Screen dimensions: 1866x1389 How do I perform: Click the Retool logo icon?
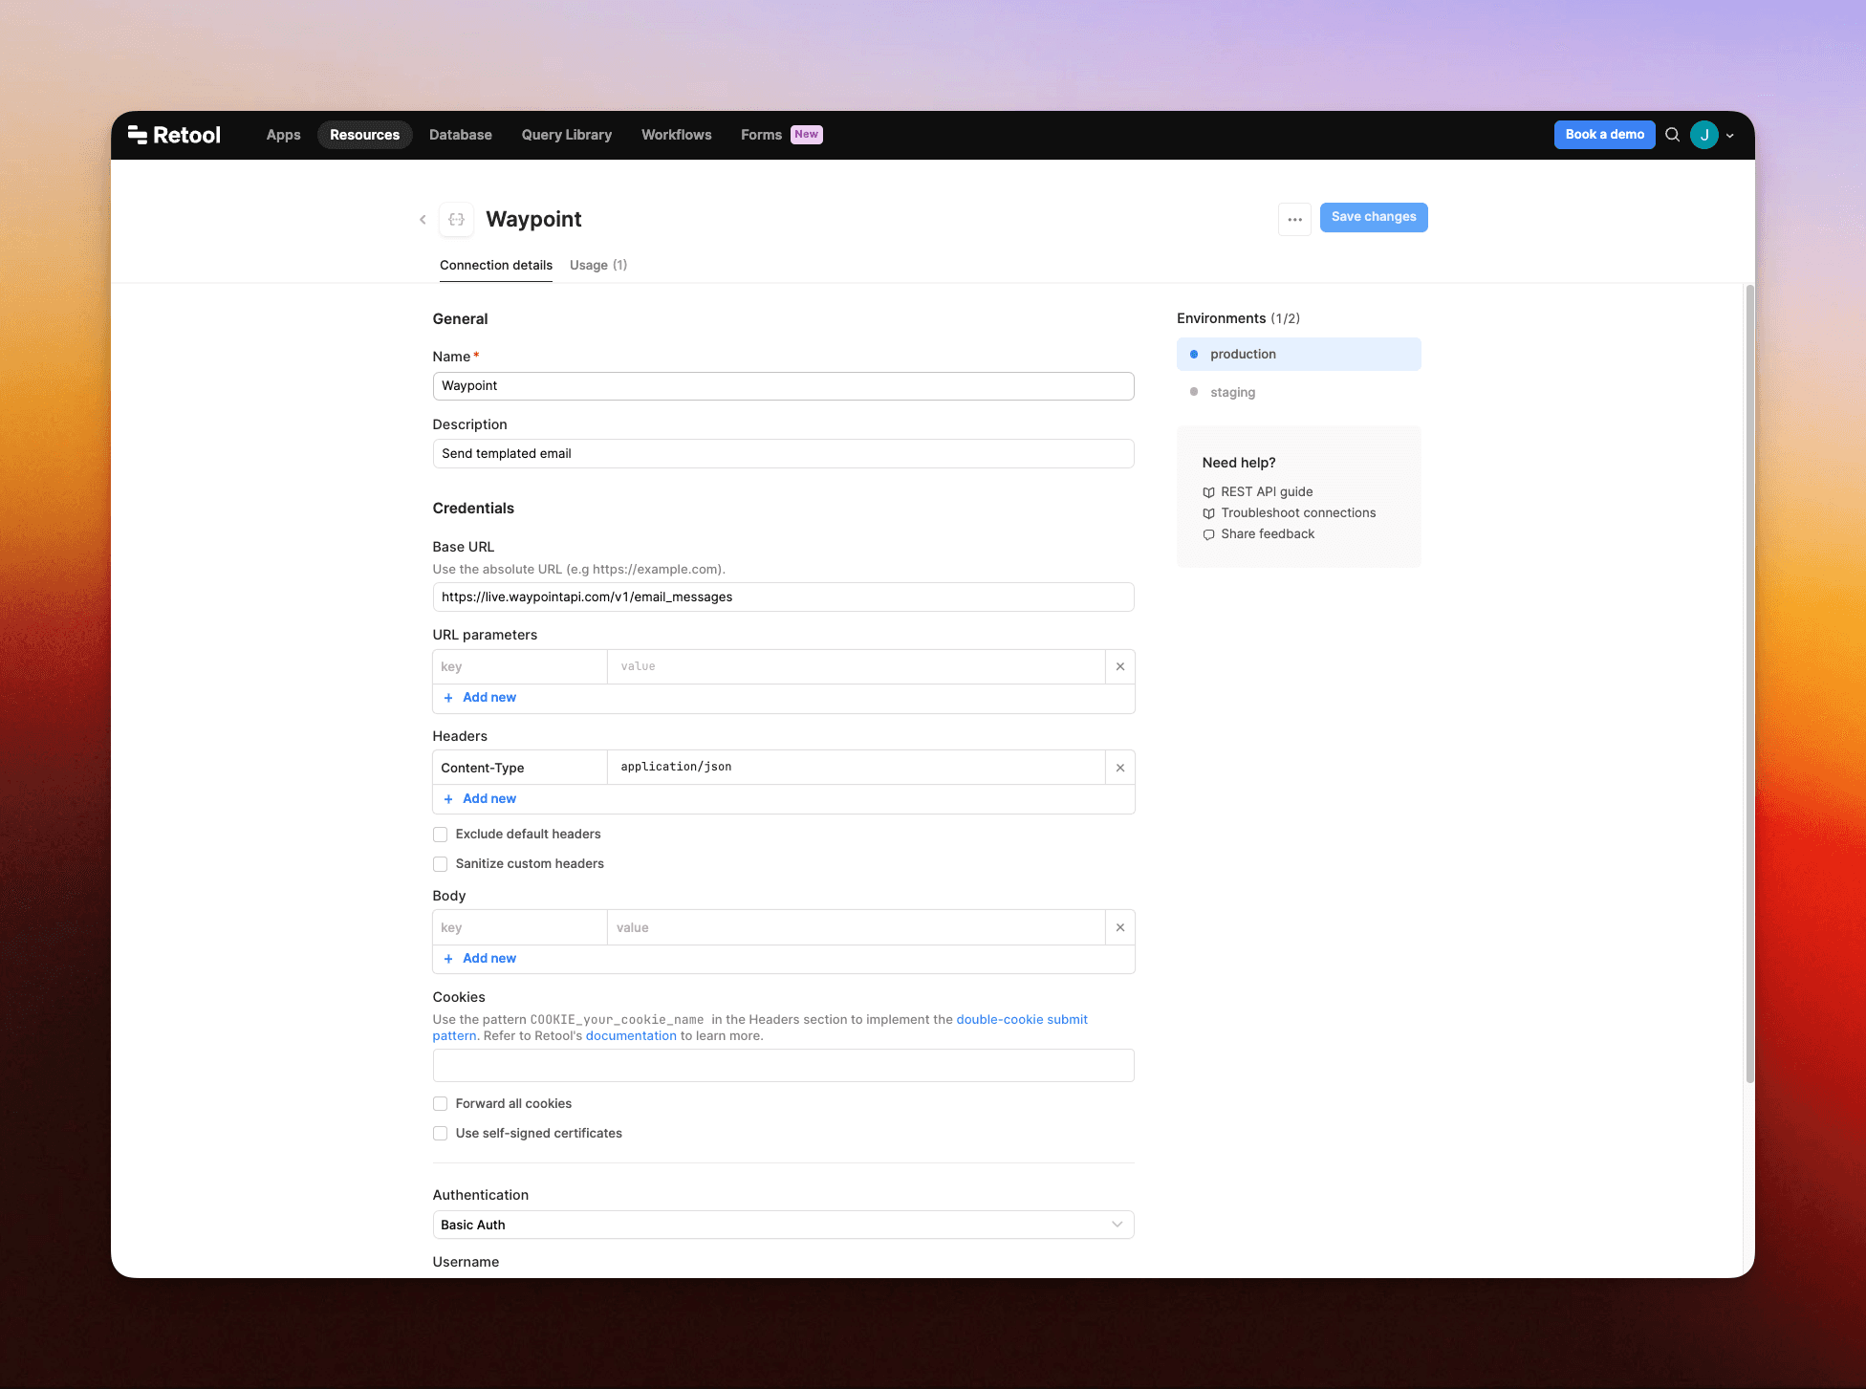click(138, 135)
